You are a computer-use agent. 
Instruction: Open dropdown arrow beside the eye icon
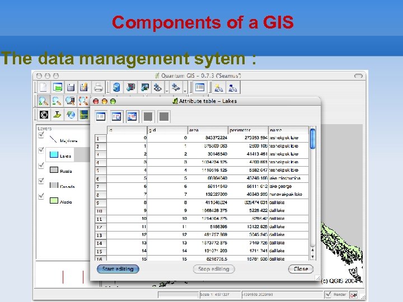[167, 91]
